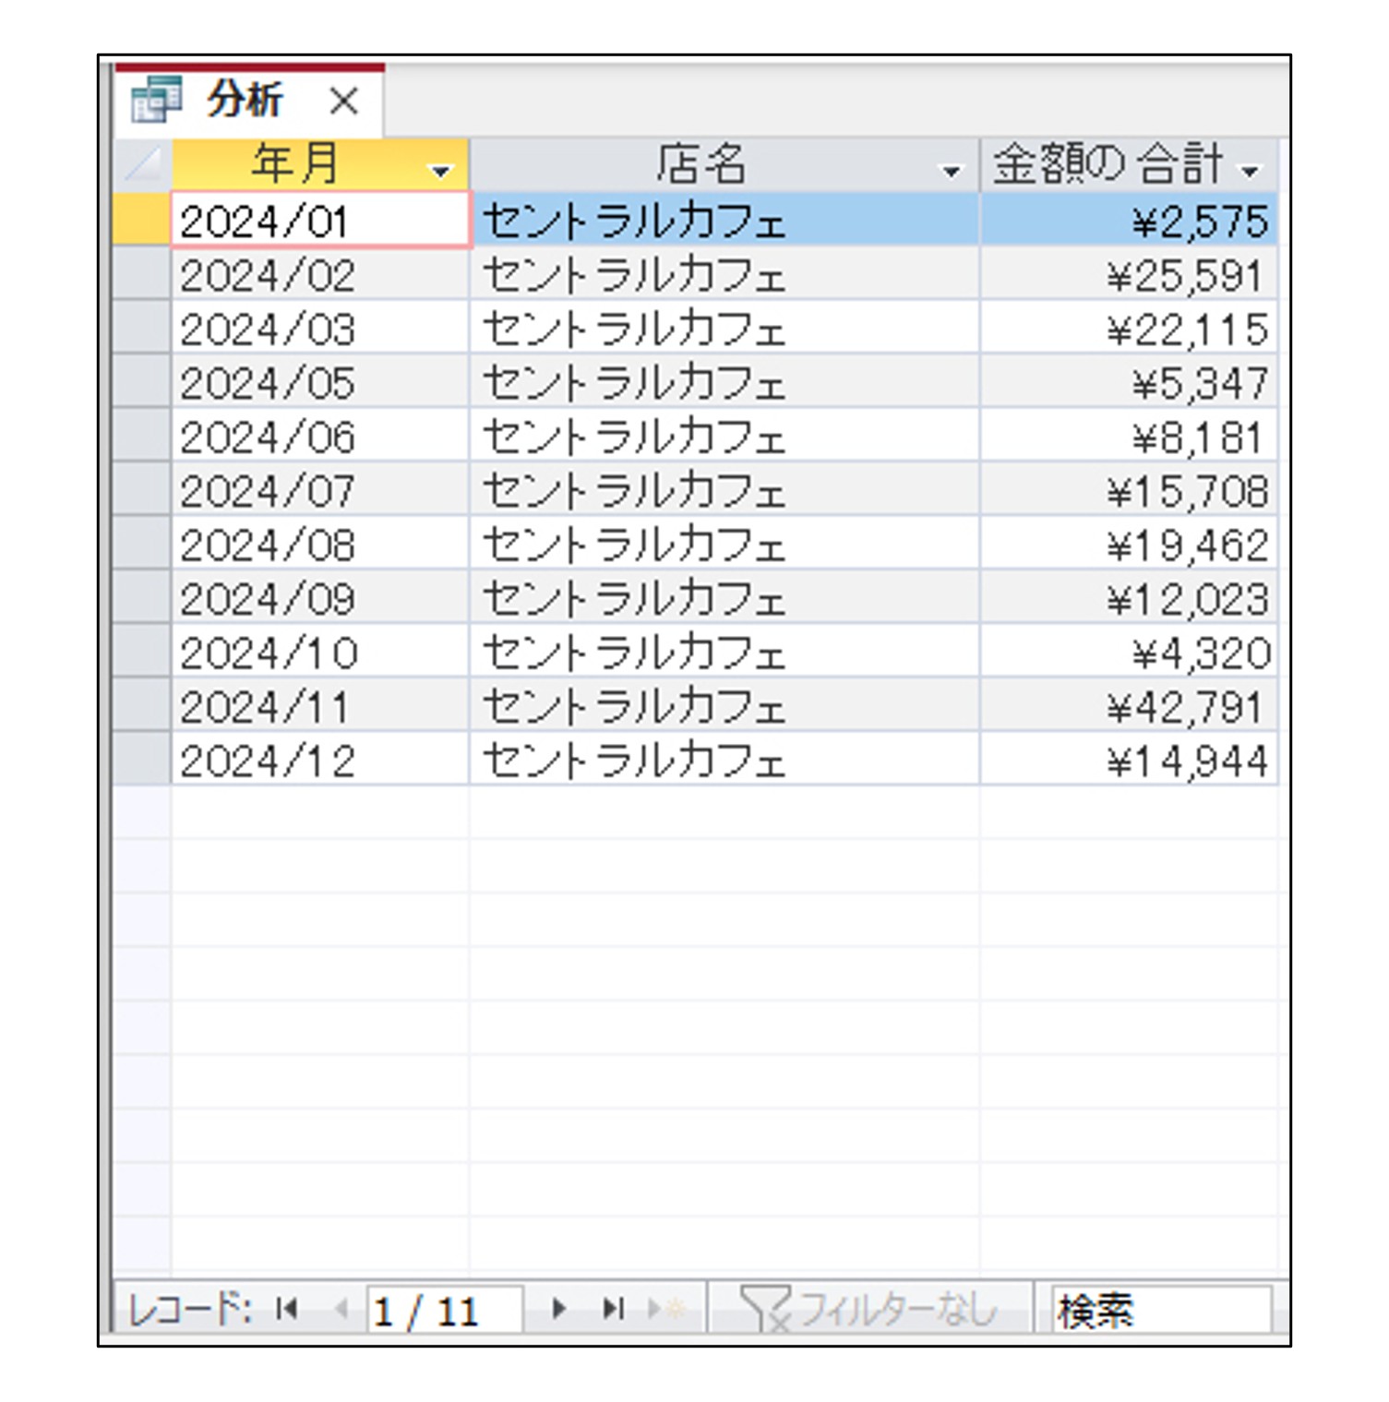Screen dimensions: 1389x1402
Task: Click セントラルカフェ in the 2024/12 row
Action: (724, 760)
